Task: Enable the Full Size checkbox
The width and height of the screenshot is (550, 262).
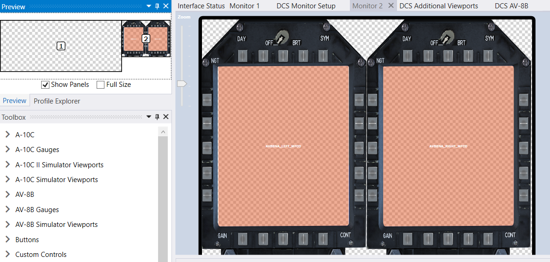Action: [x=100, y=85]
